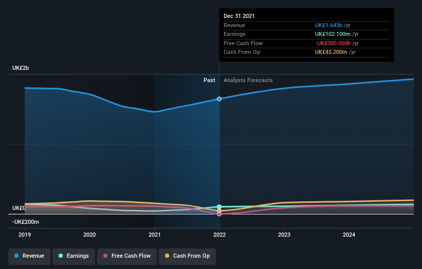The height and width of the screenshot is (269, 422).
Task: Click the -UK£200m y-axis label
Action: tap(26, 222)
